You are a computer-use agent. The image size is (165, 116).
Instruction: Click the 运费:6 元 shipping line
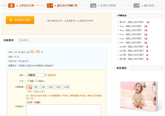13,57
